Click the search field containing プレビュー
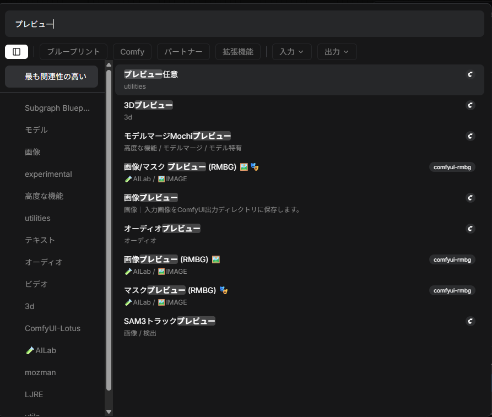This screenshot has height=417, width=492. coord(245,24)
